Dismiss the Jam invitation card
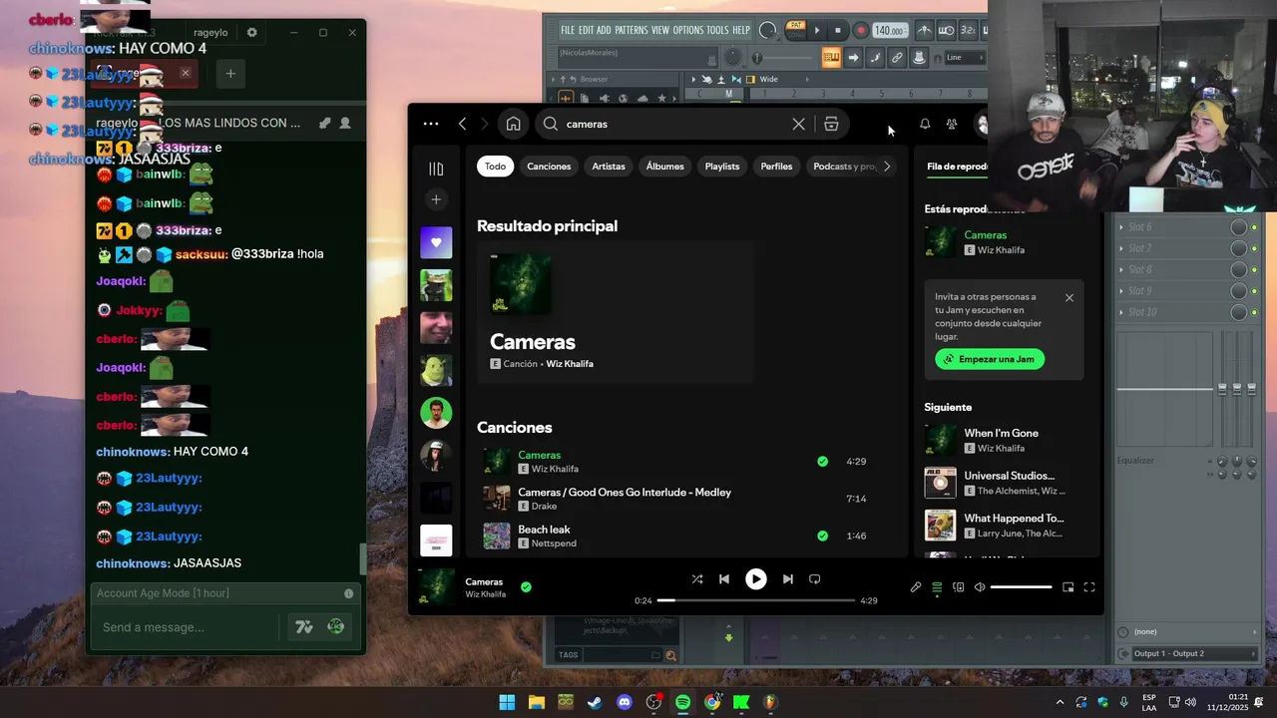1277x718 pixels. coord(1069,298)
